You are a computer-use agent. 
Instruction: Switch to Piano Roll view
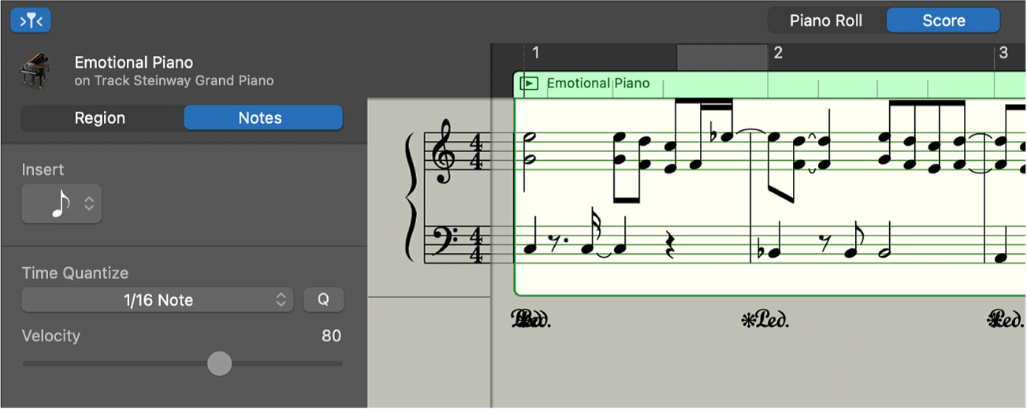pyautogui.click(x=825, y=20)
